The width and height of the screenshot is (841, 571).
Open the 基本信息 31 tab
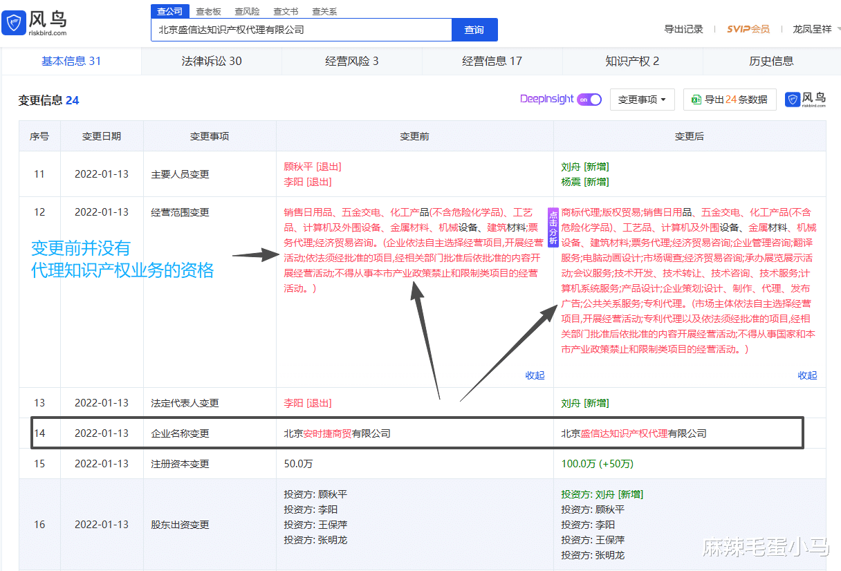[71, 61]
